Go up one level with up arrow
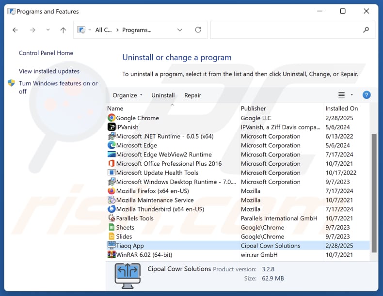The image size is (383, 296). click(63, 30)
